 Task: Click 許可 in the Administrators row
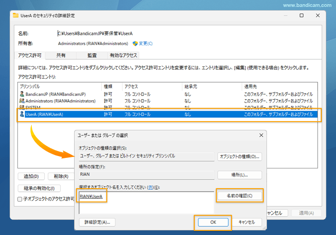click(x=108, y=101)
